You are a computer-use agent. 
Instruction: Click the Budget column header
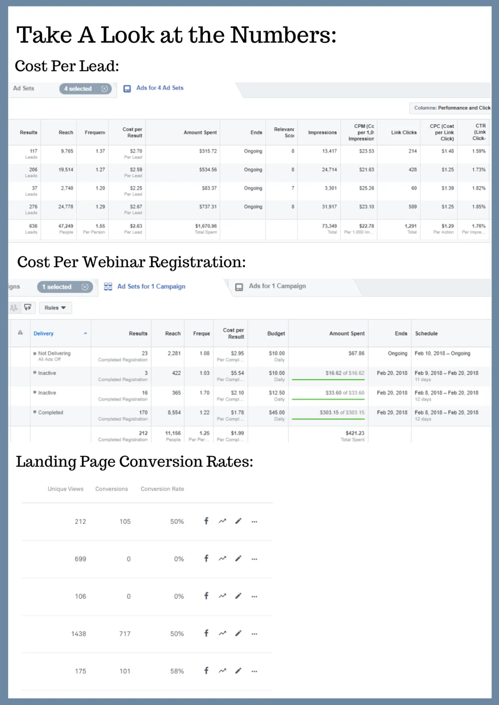pyautogui.click(x=276, y=333)
